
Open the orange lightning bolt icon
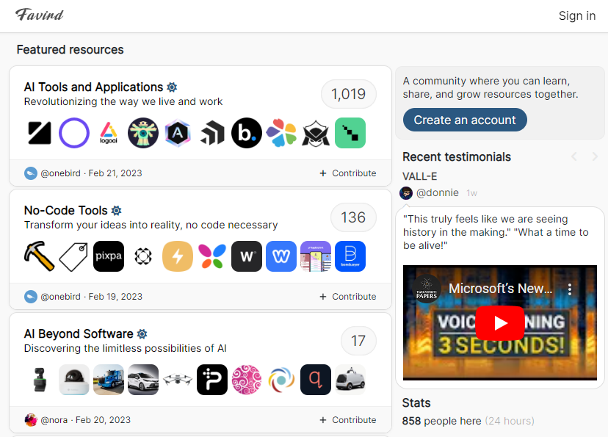click(x=178, y=256)
